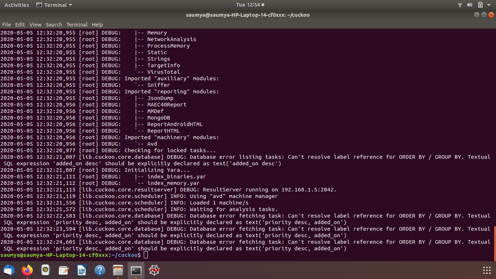The image size is (496, 279).
Task: Launch the Zenmap spider-web icon in dock
Action: click(154, 270)
